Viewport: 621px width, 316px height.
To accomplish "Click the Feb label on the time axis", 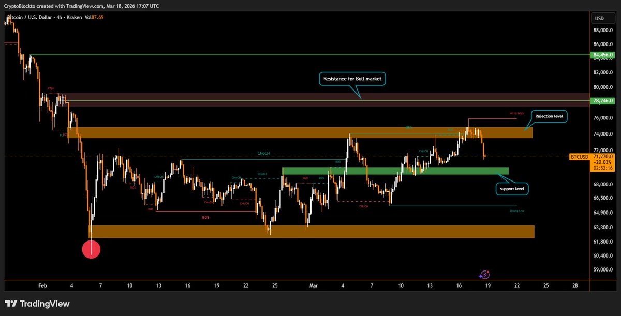I will click(x=42, y=285).
